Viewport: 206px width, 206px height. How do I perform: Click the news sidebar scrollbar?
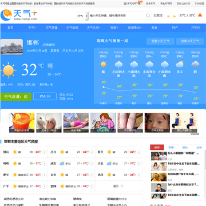tap(205, 160)
